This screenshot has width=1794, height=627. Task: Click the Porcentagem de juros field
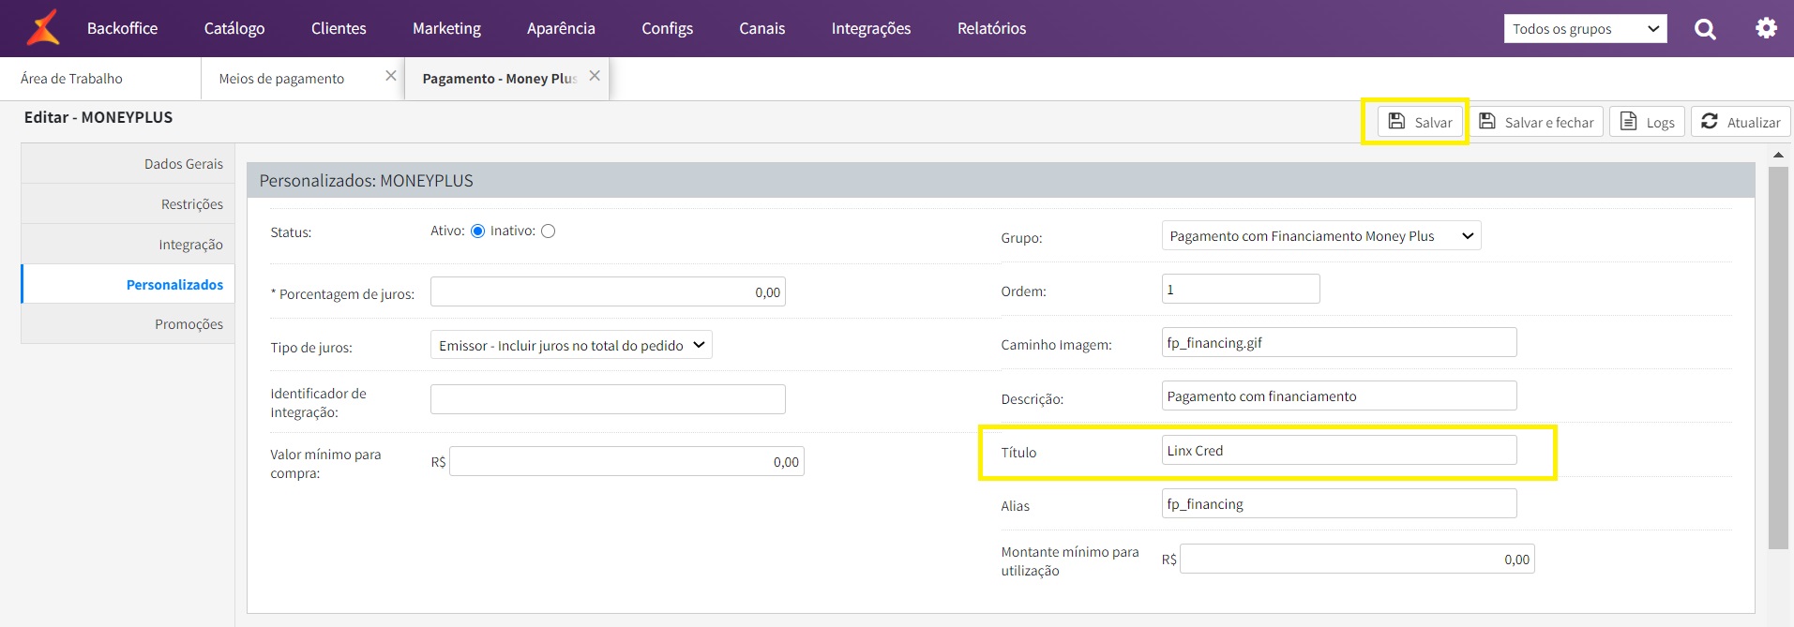[x=608, y=291]
